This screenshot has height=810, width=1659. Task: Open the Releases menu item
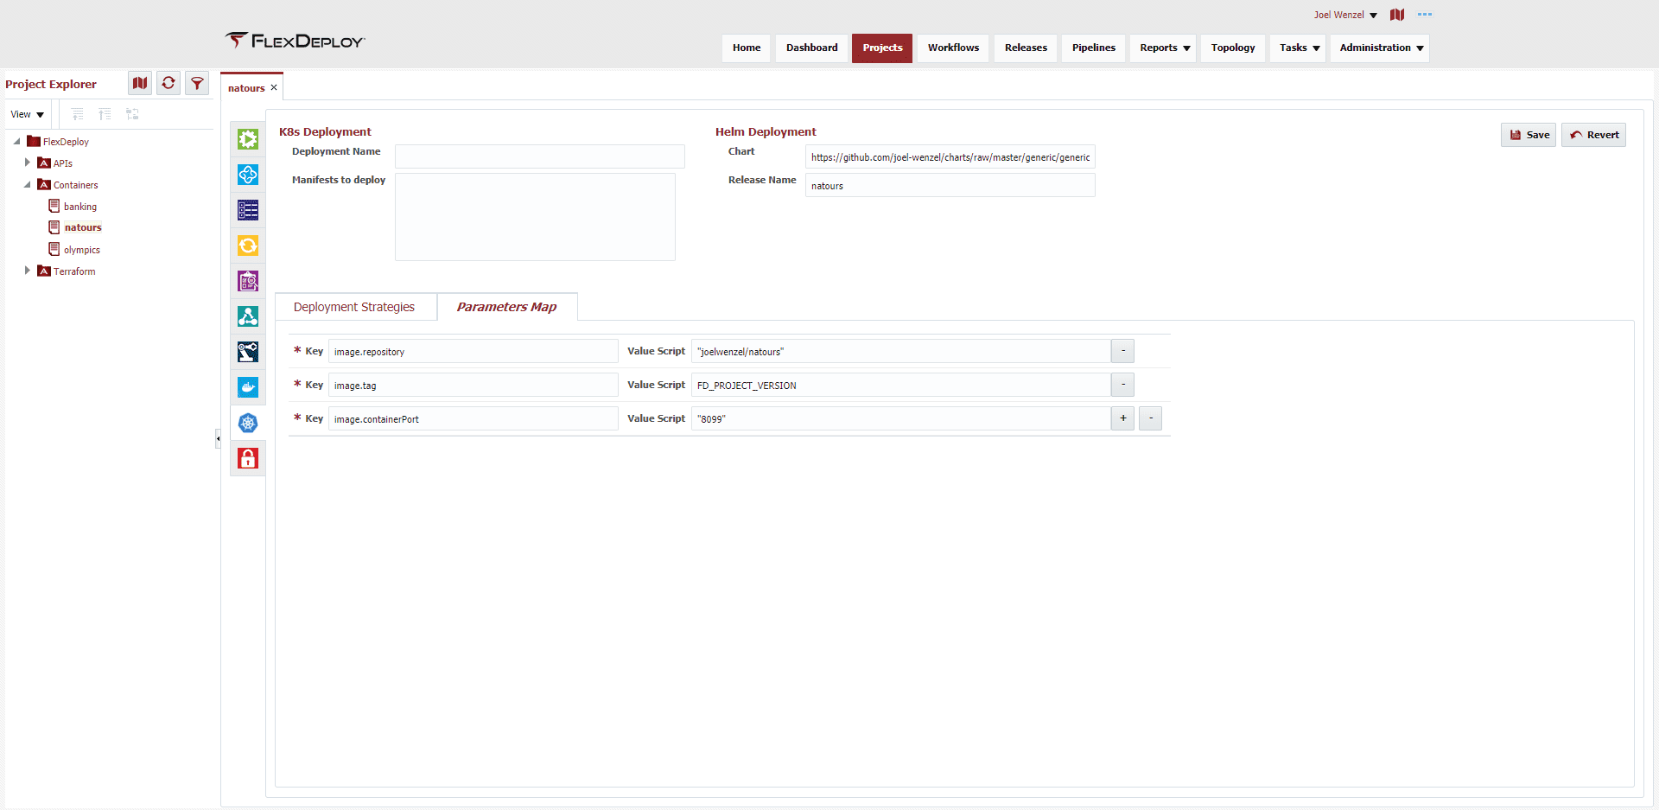[x=1026, y=48]
